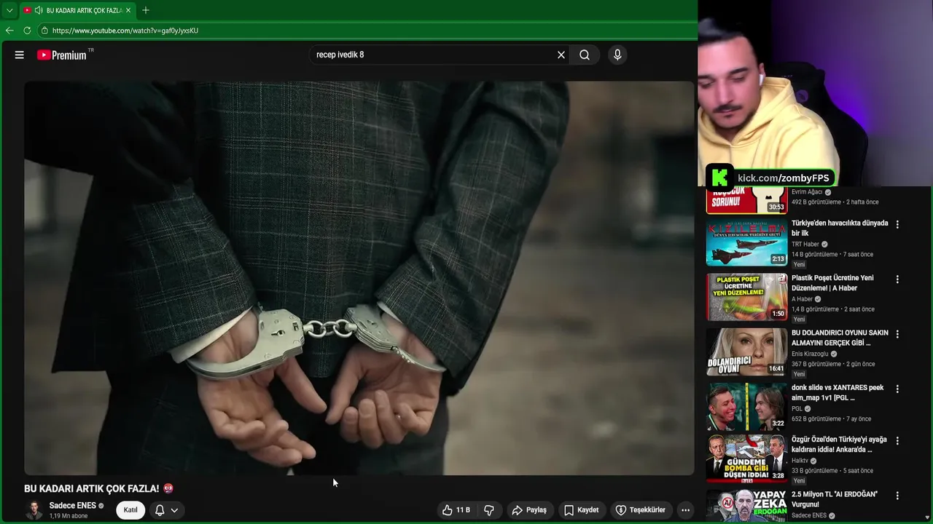Open options for Plastik Poşet video
The height and width of the screenshot is (524, 933).
pos(897,279)
